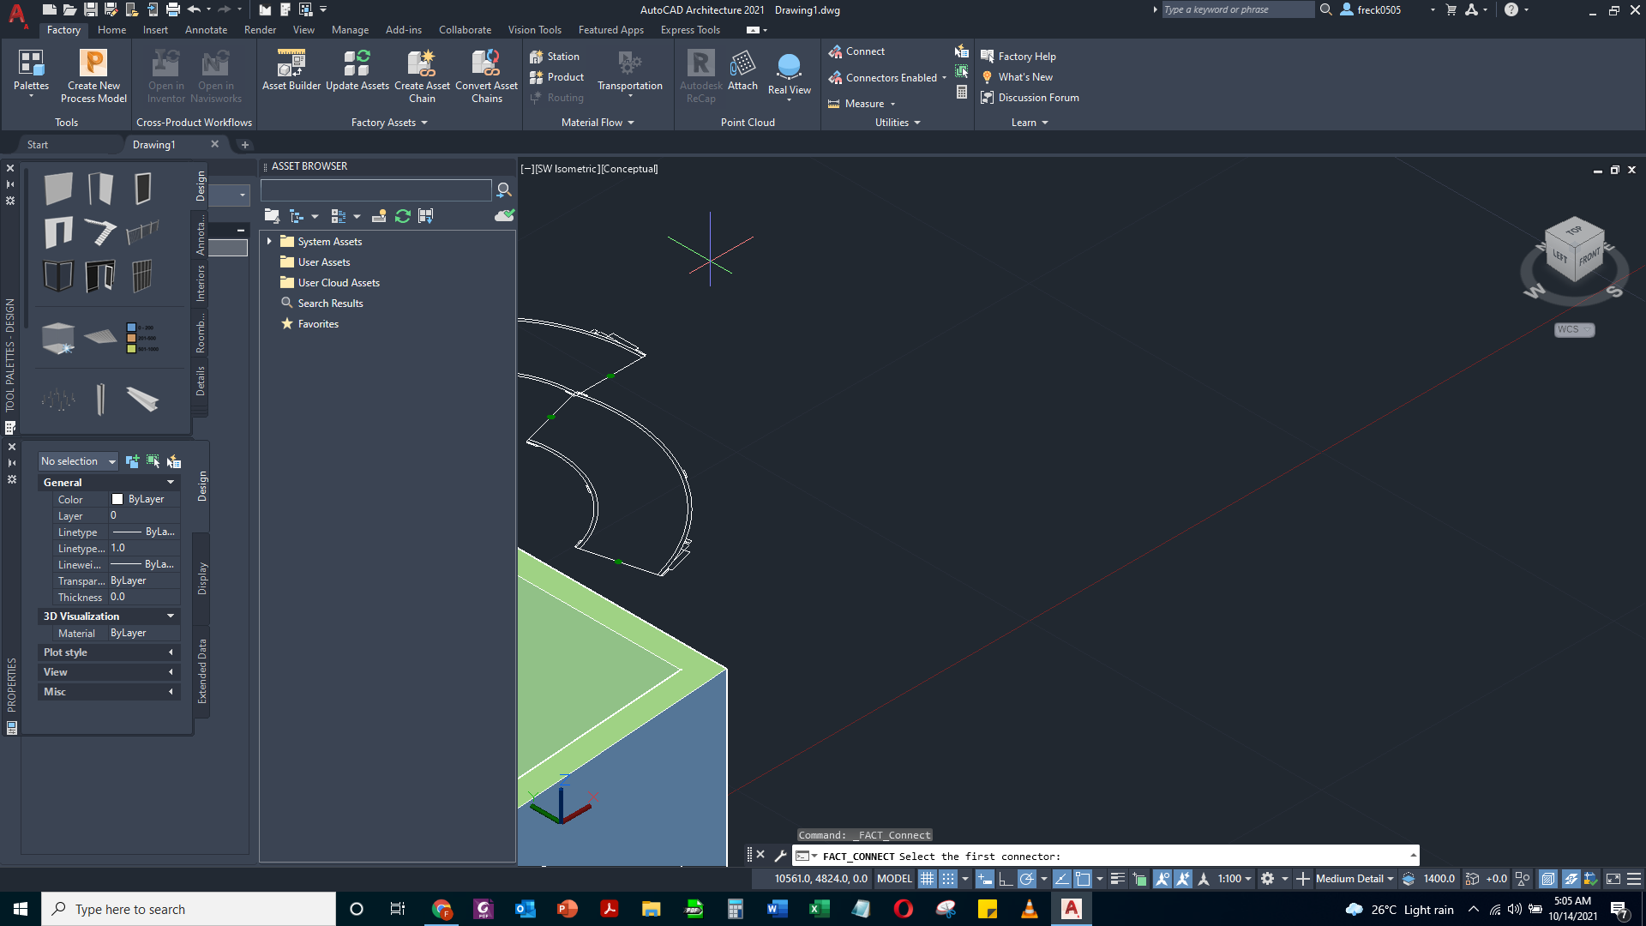This screenshot has width=1646, height=926.
Task: Click the Real View globe icon
Action: (789, 73)
